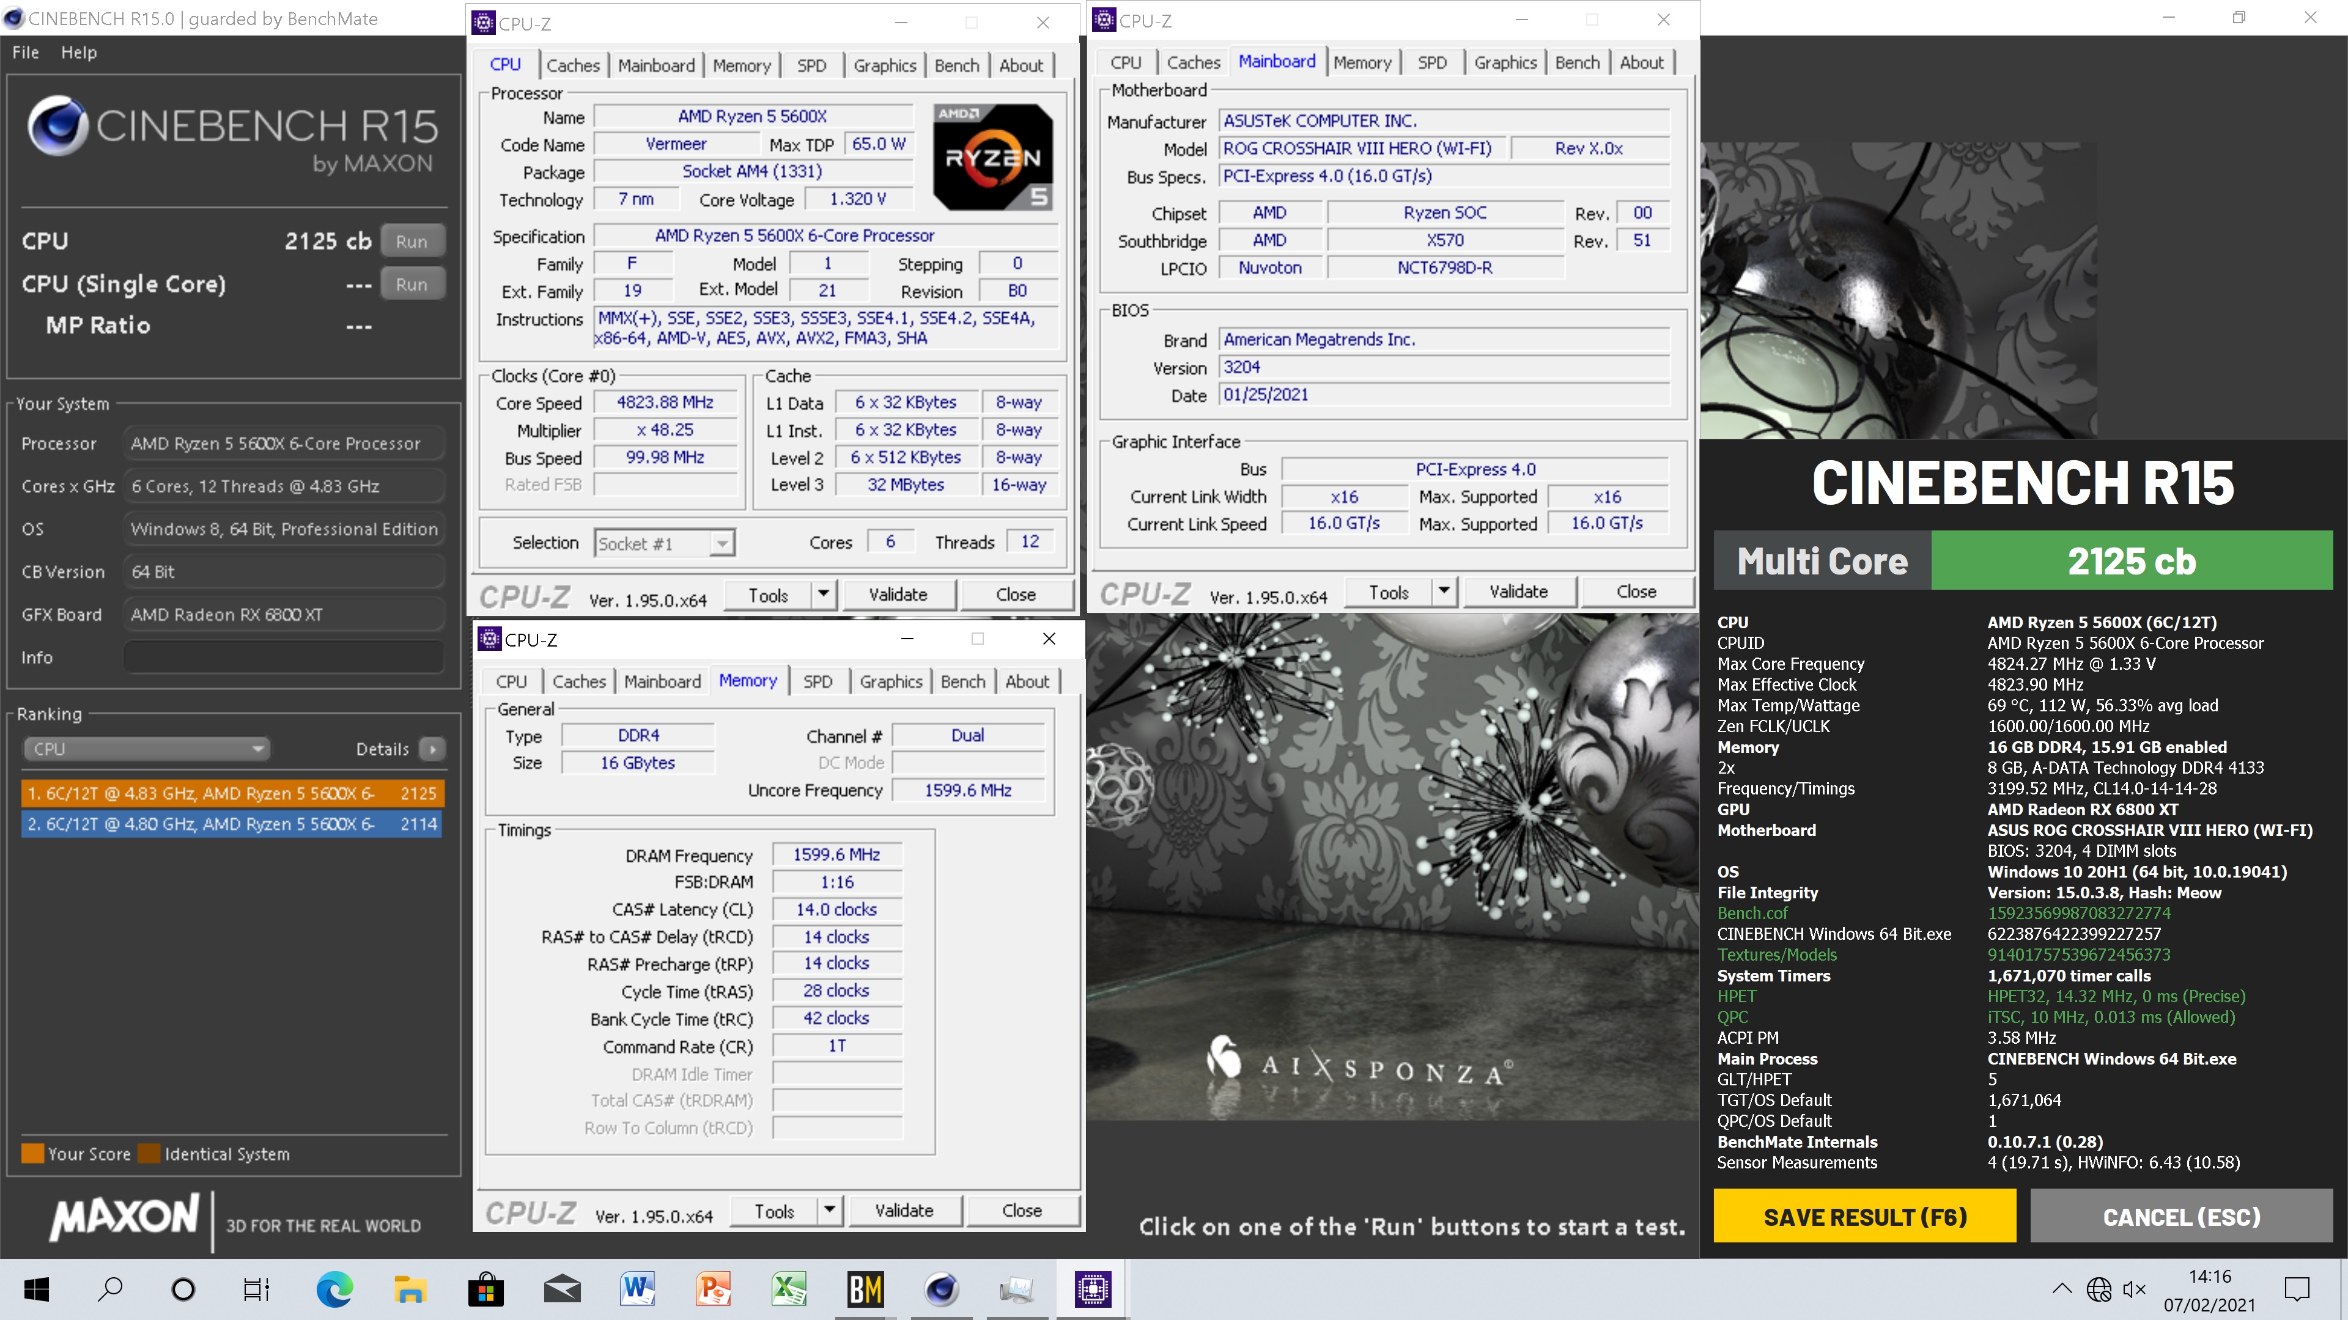Expand Tools arrow in Memory window

click(829, 1211)
